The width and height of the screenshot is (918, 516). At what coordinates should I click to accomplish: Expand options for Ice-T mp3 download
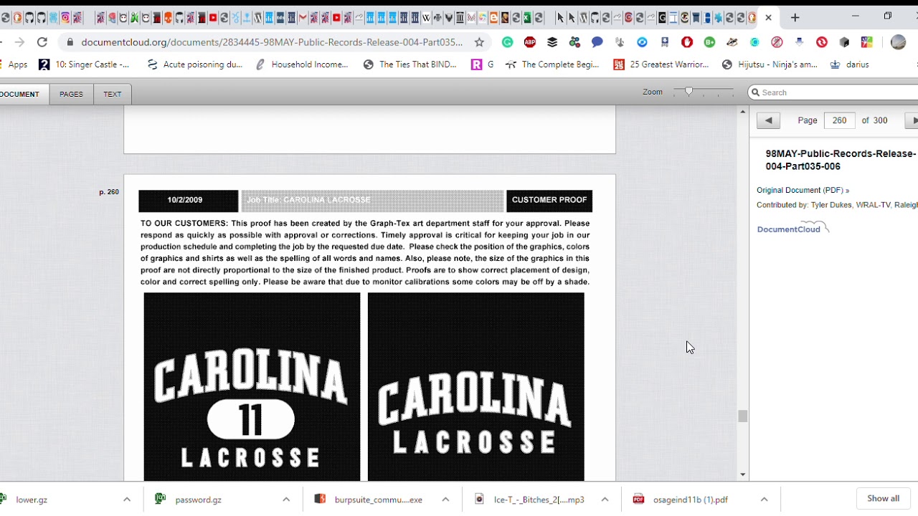coord(605,500)
